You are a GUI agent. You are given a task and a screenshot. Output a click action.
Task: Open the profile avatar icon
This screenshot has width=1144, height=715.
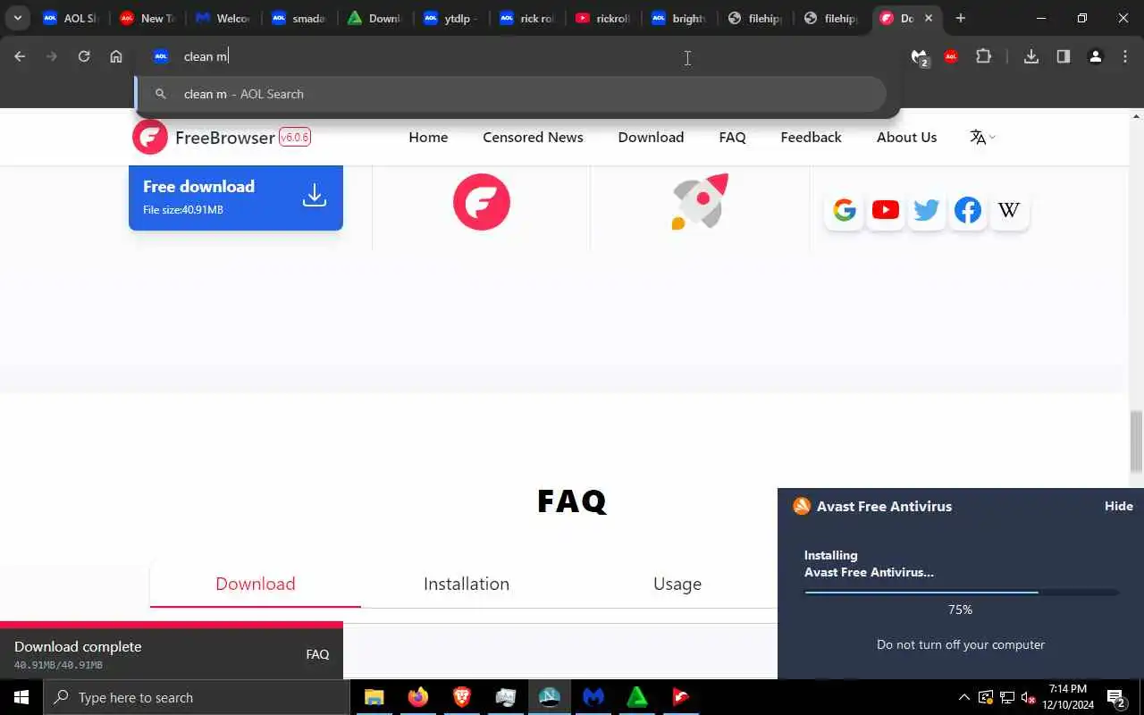coord(1095,56)
